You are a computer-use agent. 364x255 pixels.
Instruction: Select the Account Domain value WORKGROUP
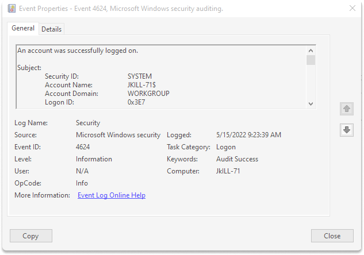(x=148, y=94)
